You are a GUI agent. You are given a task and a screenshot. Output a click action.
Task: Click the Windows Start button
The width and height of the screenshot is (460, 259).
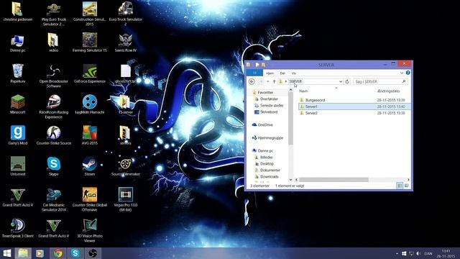click(6, 253)
